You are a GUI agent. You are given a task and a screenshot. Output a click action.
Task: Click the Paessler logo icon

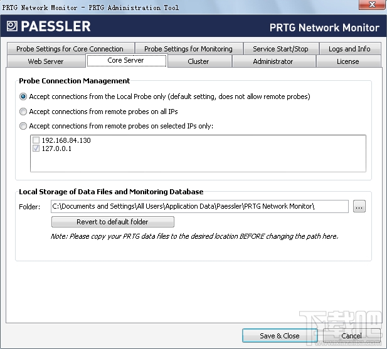(12, 26)
